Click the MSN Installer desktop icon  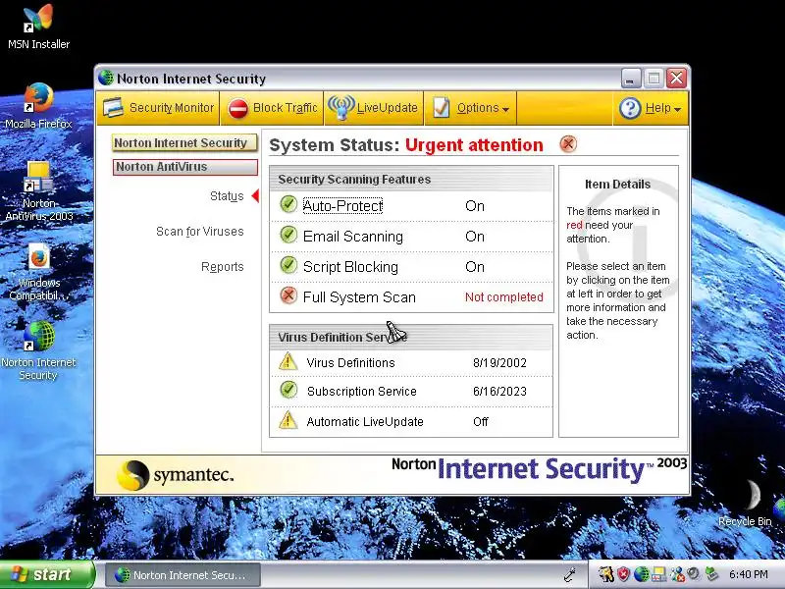[38, 27]
